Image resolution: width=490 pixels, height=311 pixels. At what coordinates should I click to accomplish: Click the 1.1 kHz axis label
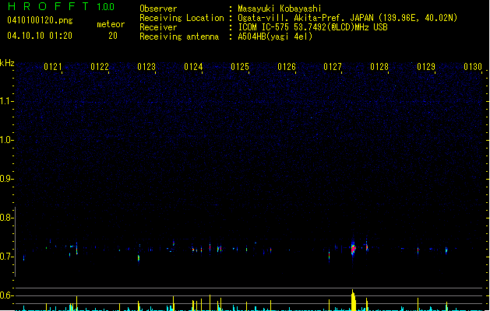pyautogui.click(x=6, y=101)
